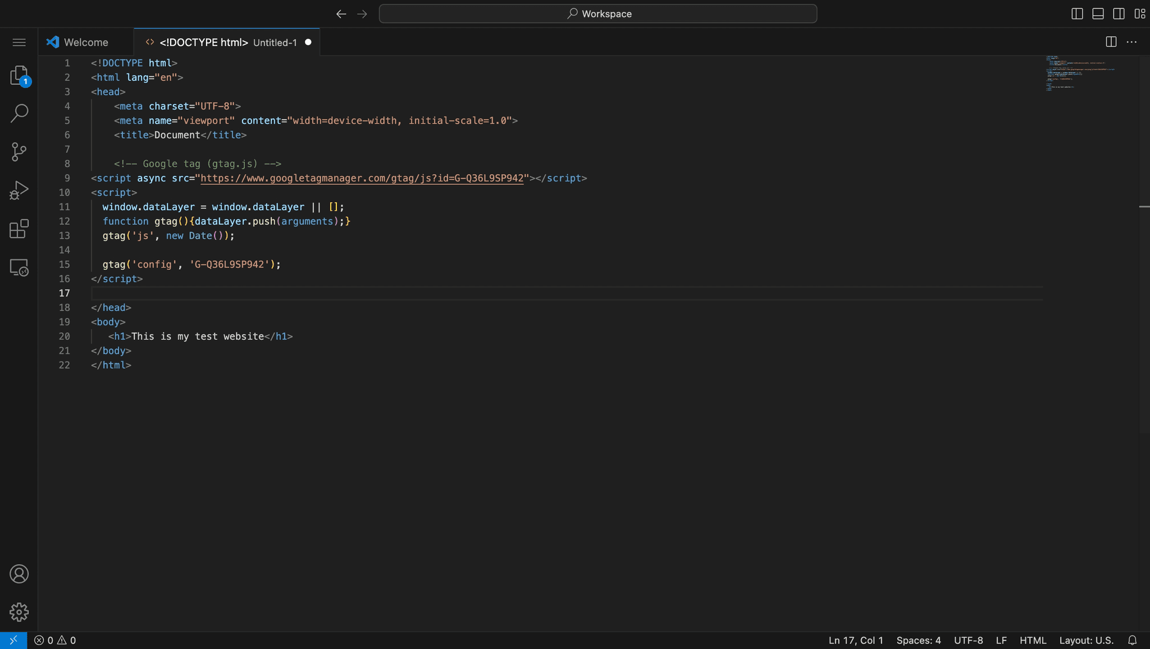Open the Explorer view
Viewport: 1150px width, 649px height.
click(x=19, y=75)
